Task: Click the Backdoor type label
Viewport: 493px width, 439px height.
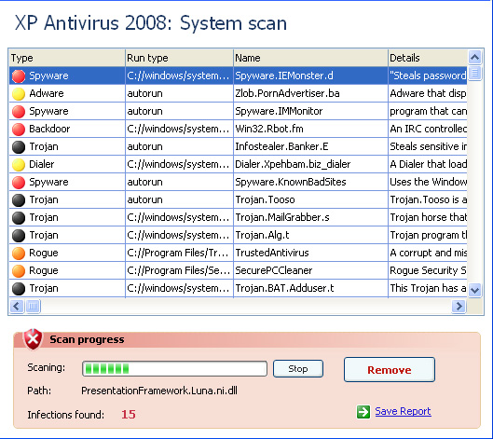Action: [49, 129]
